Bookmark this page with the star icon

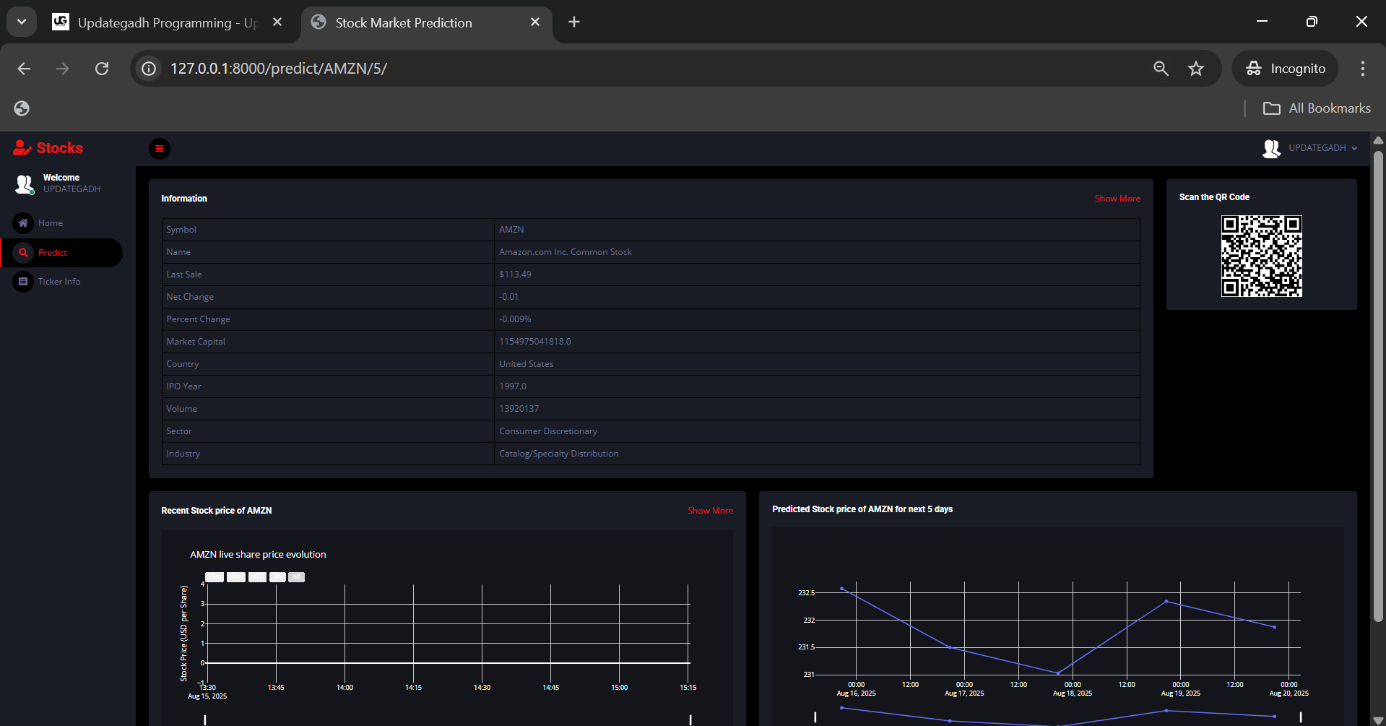tap(1196, 69)
